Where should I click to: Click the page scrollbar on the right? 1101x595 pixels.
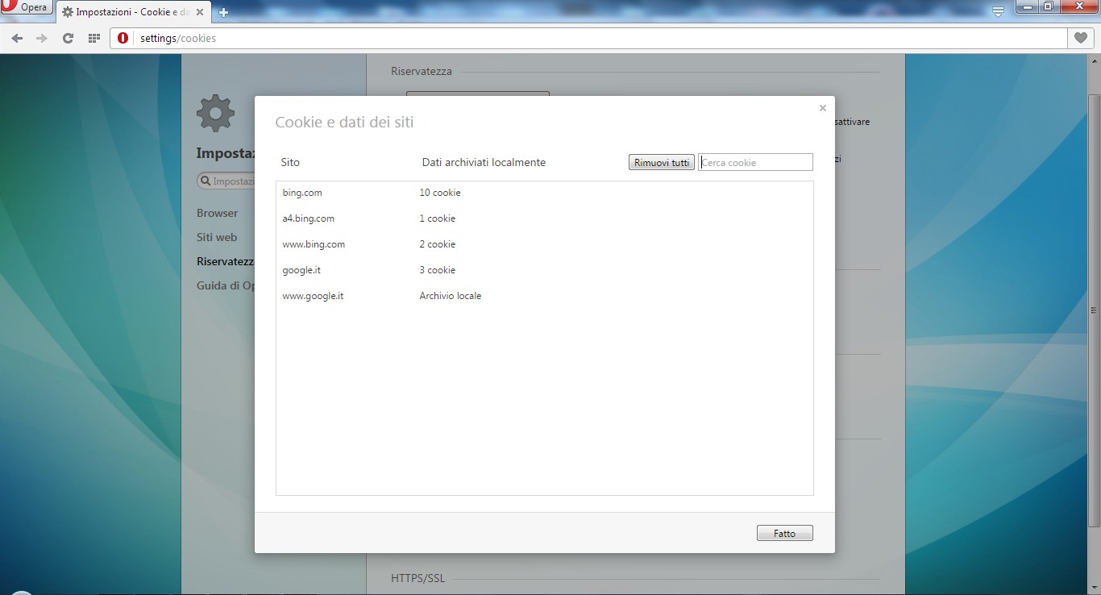[x=1093, y=310]
